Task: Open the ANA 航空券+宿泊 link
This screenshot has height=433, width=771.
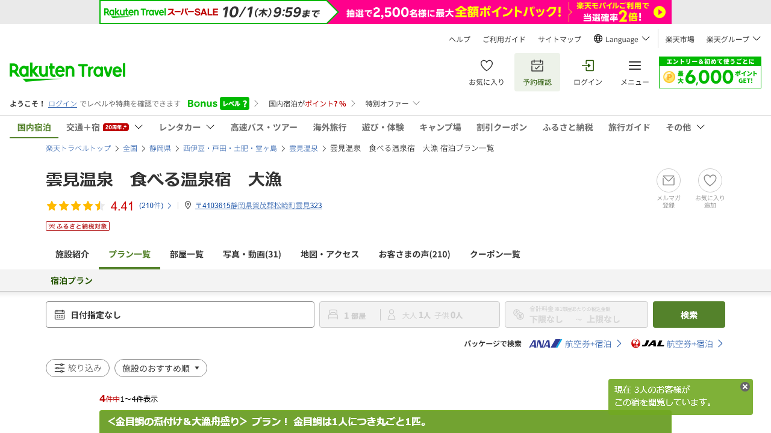Action: click(x=575, y=344)
